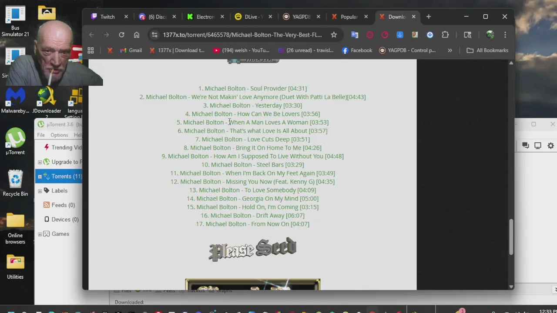The height and width of the screenshot is (313, 557).
Task: Open Chrome apps grid in bookmarks bar
Action: pyautogui.click(x=91, y=50)
